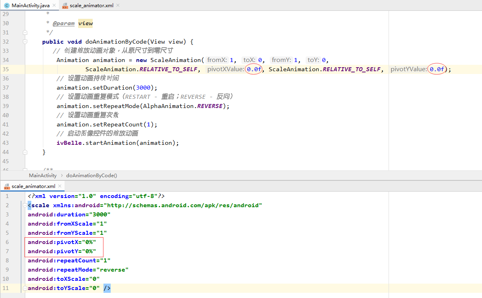Screen dimensions: 482x298
Task: Collapse doAnimationByCode method fold at line 32
Action: tap(25, 42)
